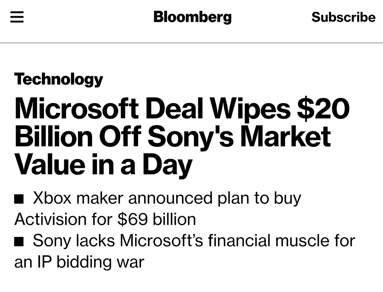Click the Sony lacks financial muscle summary

[194, 241]
